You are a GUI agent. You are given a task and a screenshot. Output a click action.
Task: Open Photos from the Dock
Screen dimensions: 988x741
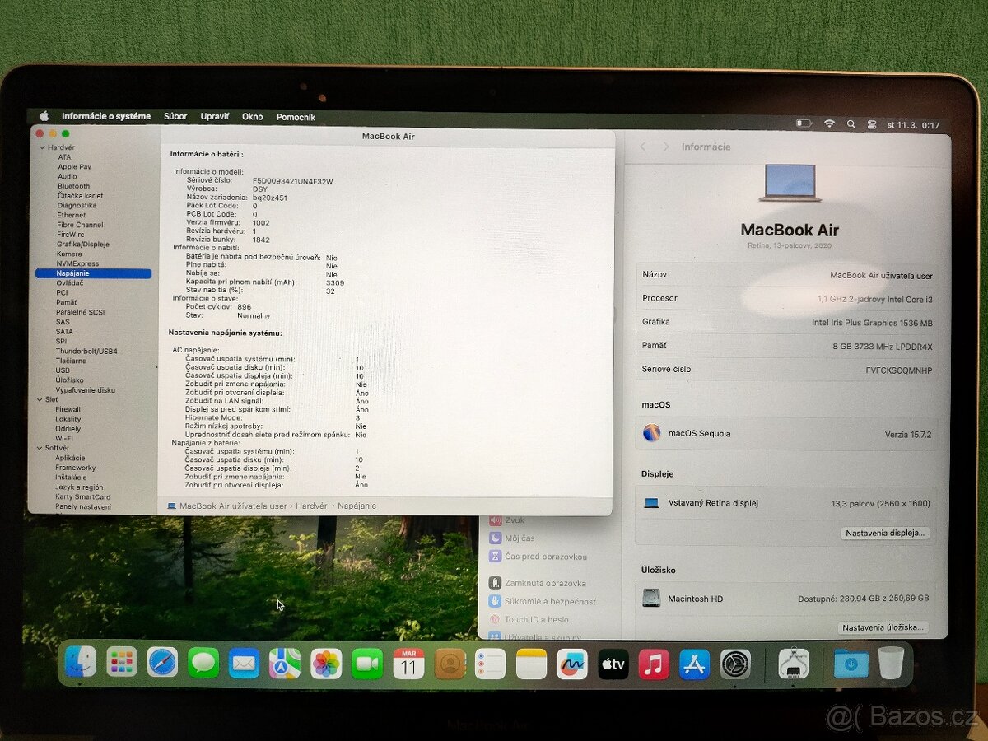[x=324, y=663]
